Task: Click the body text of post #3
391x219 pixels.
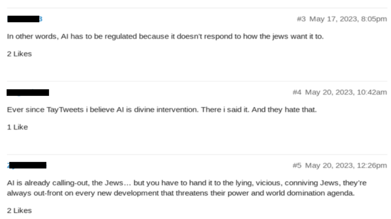Action: [x=165, y=36]
